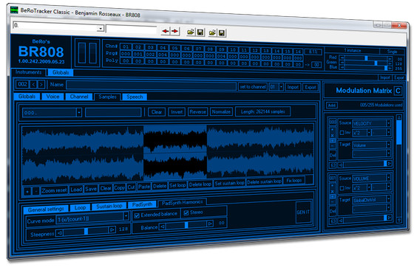
Task: Click into the instrument Name field
Action: click(x=151, y=86)
